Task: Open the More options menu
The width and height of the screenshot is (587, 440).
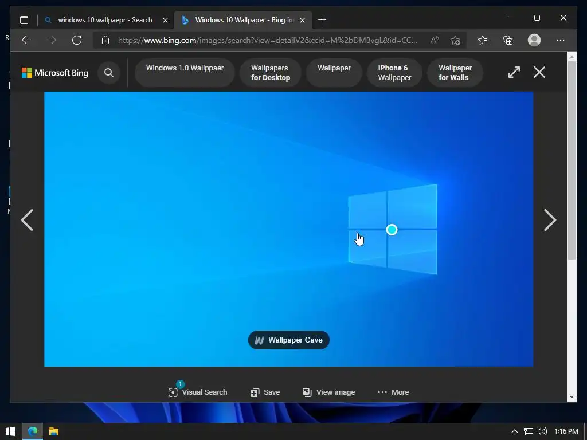Action: pos(393,392)
